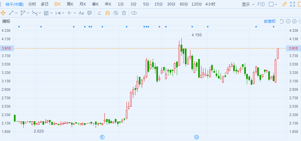
Task: Open the layout square dropdown arrow
Action: (276, 5)
